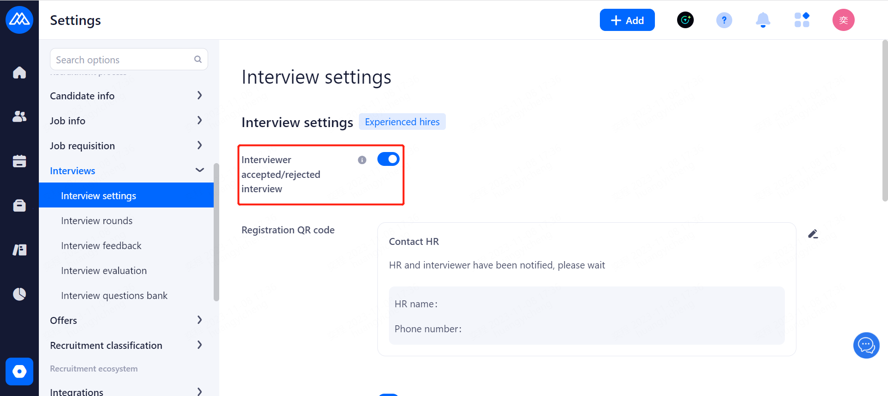Toggle the Interviewer accepted/rejected interview switch
888x396 pixels.
[388, 159]
